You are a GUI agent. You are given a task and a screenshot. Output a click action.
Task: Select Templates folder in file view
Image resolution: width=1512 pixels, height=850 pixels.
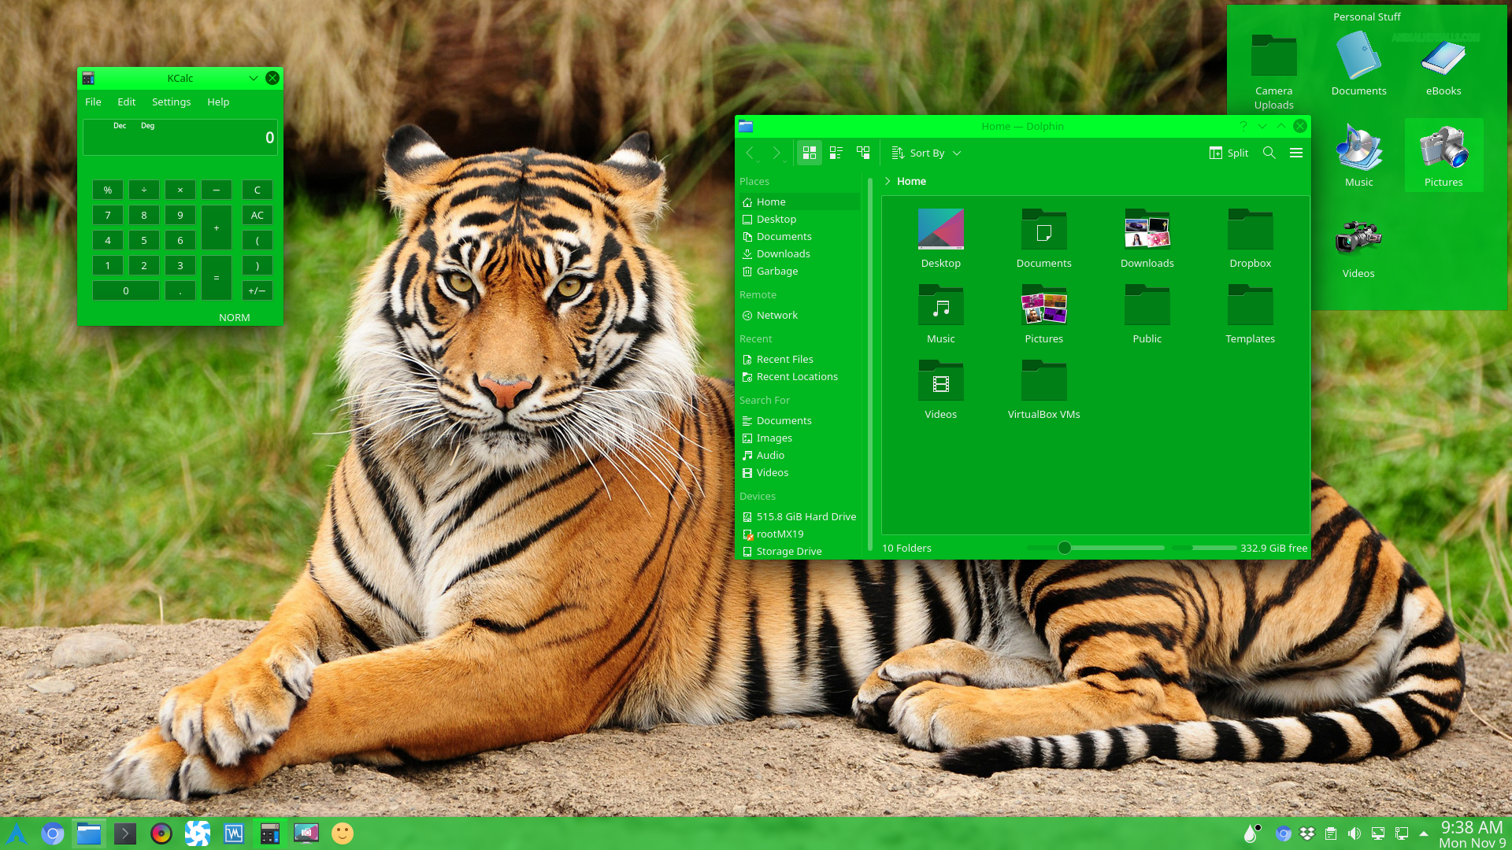pyautogui.click(x=1250, y=314)
